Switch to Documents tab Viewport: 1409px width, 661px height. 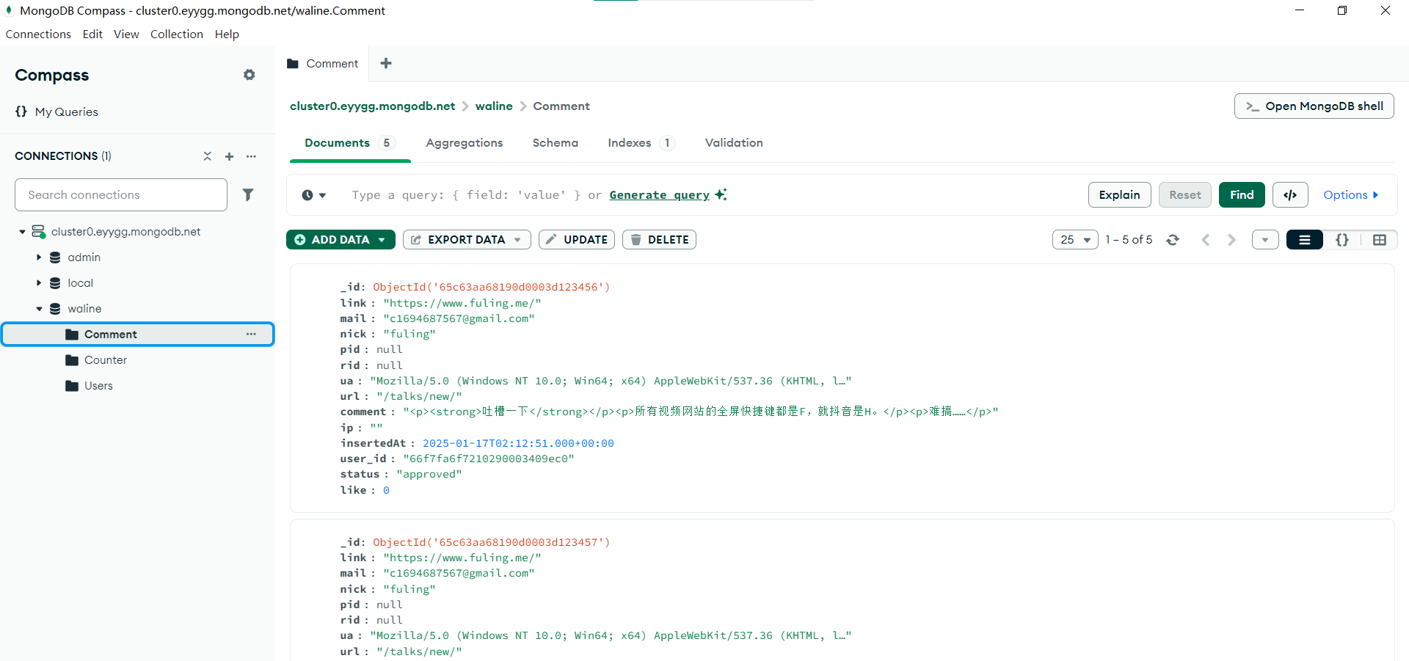[x=349, y=143]
